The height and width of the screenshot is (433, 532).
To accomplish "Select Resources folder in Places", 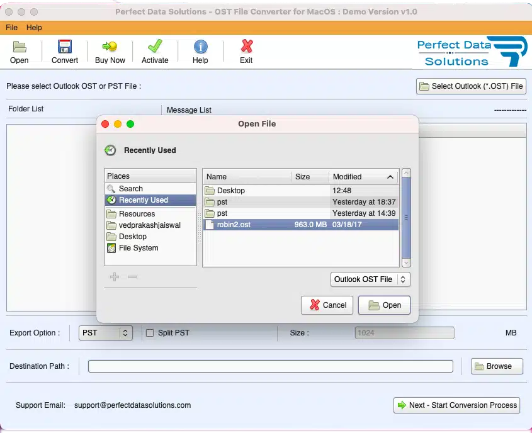I will 150,214.
